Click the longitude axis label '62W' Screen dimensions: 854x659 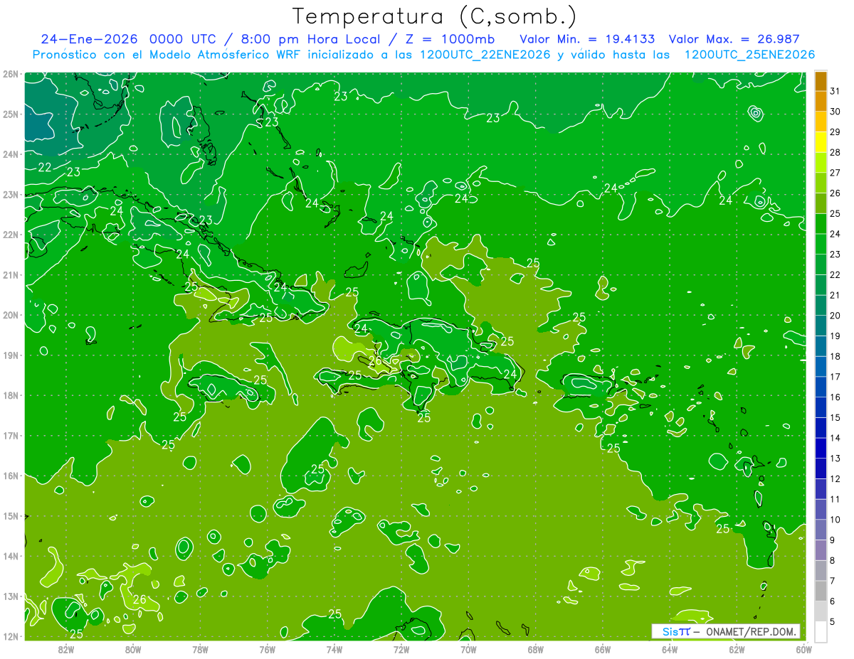[737, 649]
